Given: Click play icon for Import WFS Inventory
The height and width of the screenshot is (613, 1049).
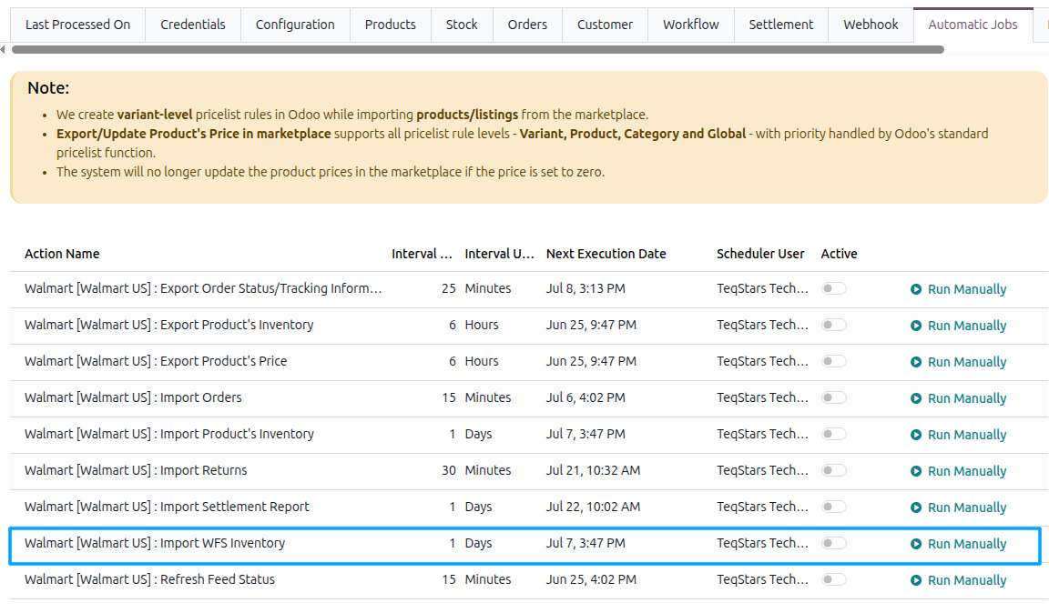Looking at the screenshot, I should coord(916,544).
